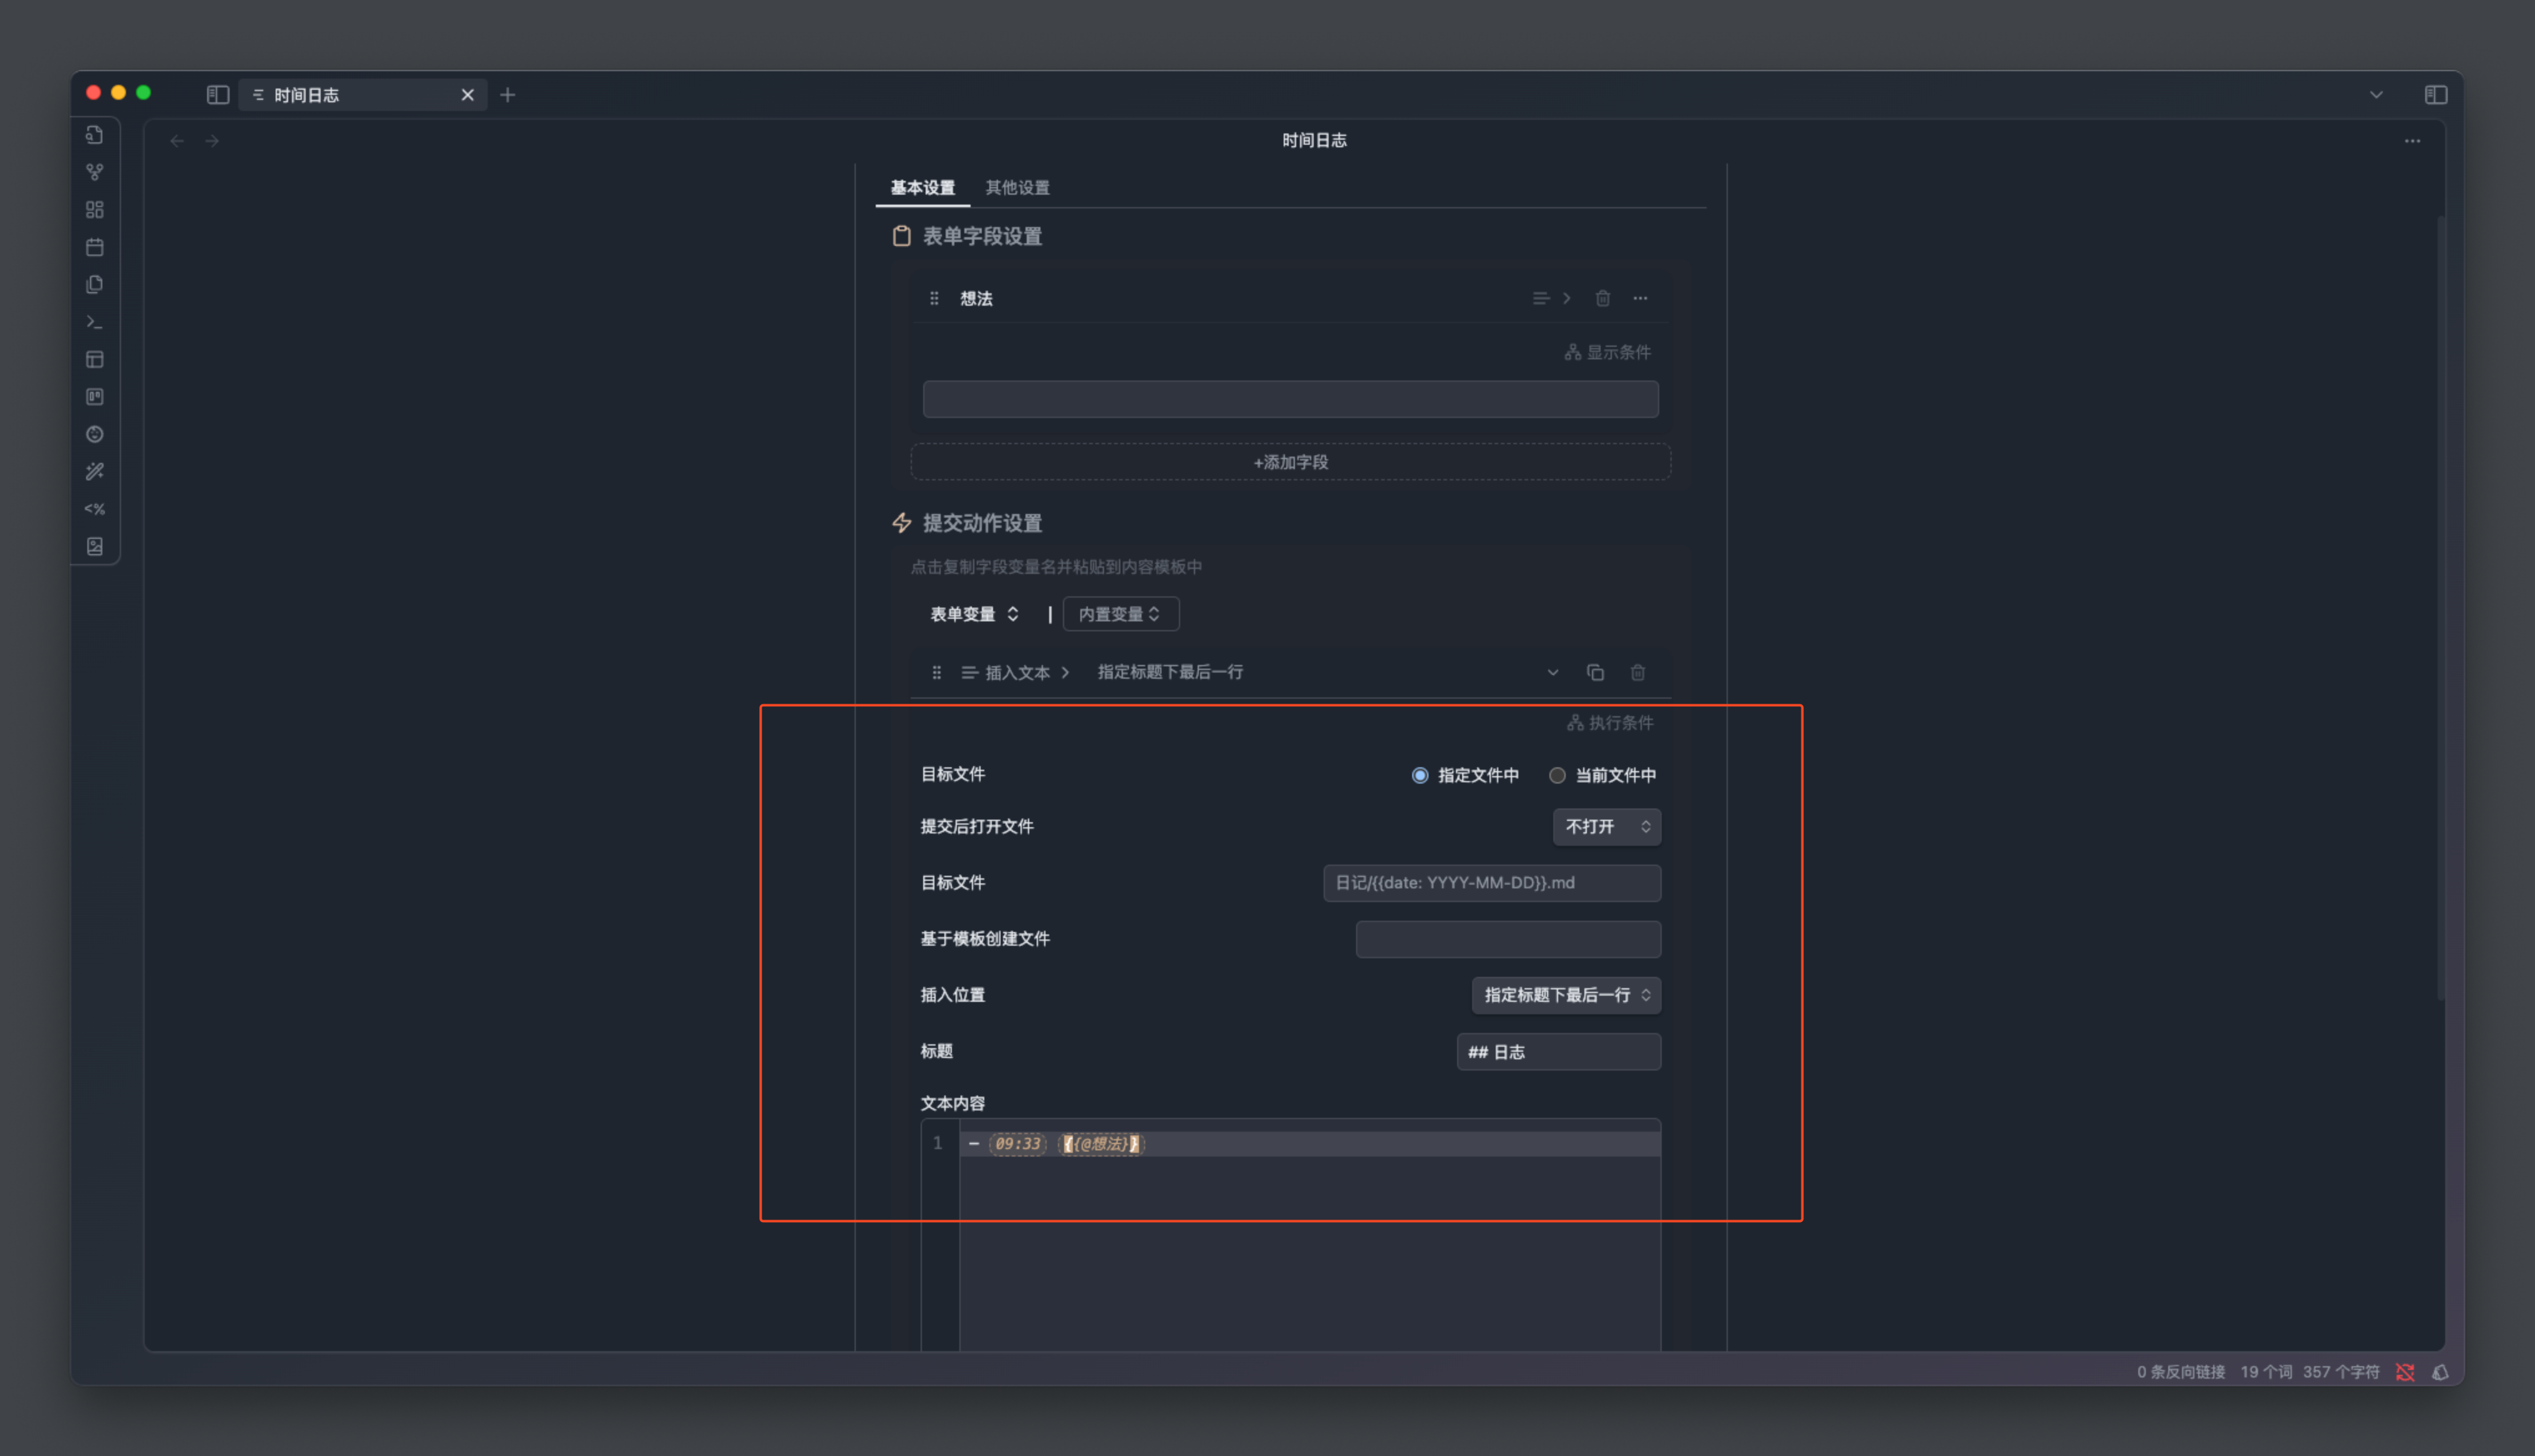
Task: Open the 插入位置 dropdown
Action: (x=1566, y=994)
